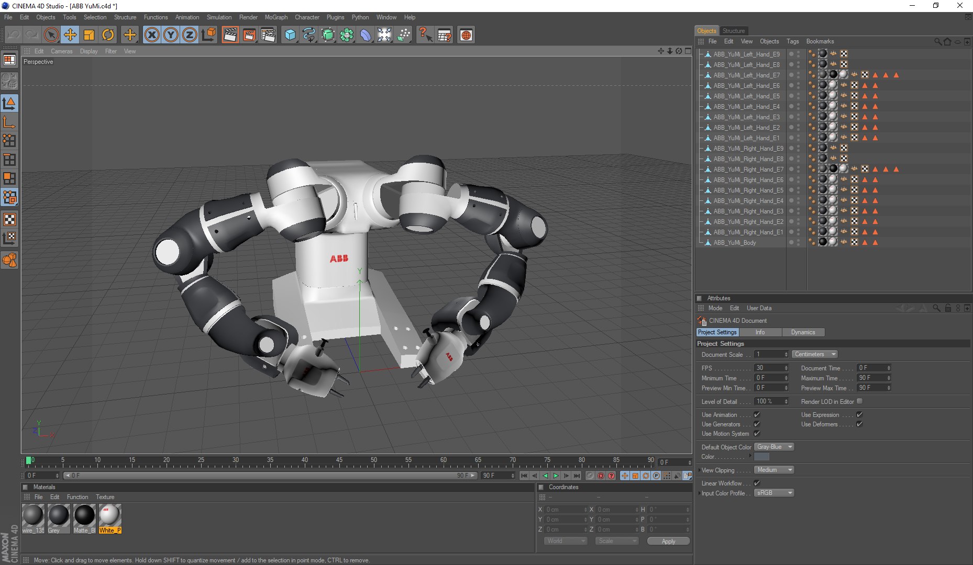973x565 pixels.
Task: Select ABB_YuMi_Body in object list
Action: (735, 243)
